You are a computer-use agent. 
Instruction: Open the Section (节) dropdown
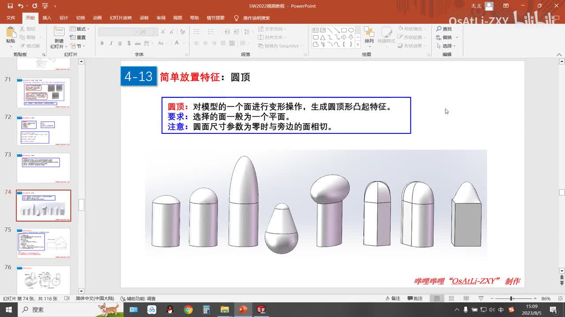[78, 46]
